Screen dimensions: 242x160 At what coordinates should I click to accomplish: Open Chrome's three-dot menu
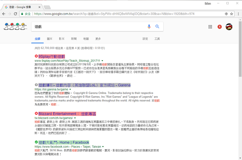(x=238, y=14)
